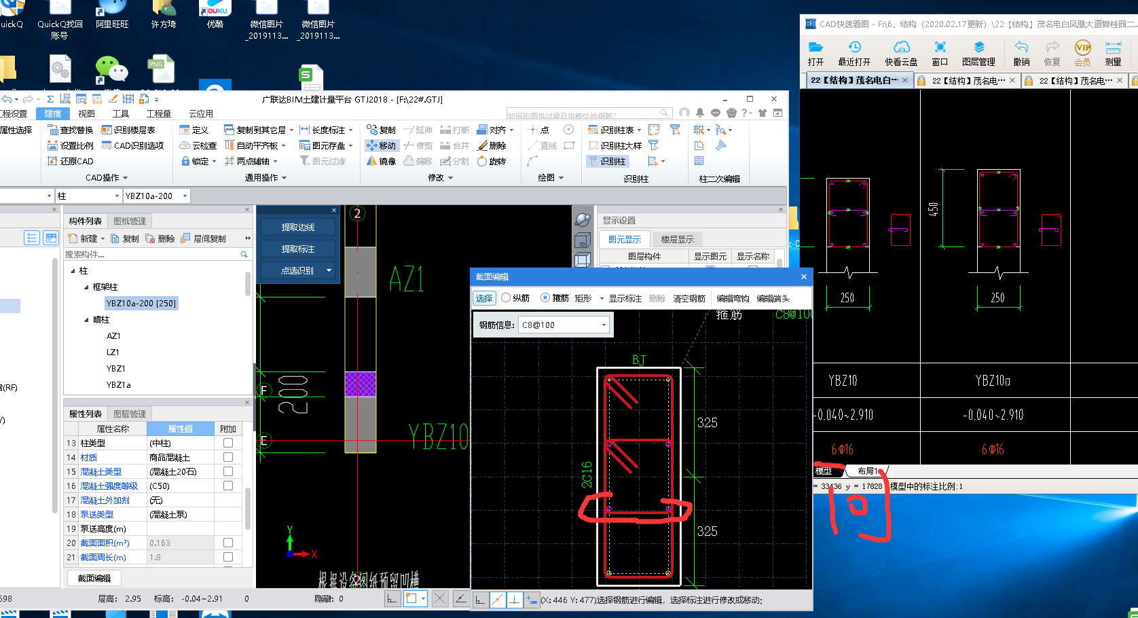Click 提取边线 button
The height and width of the screenshot is (618, 1138).
[x=297, y=227]
